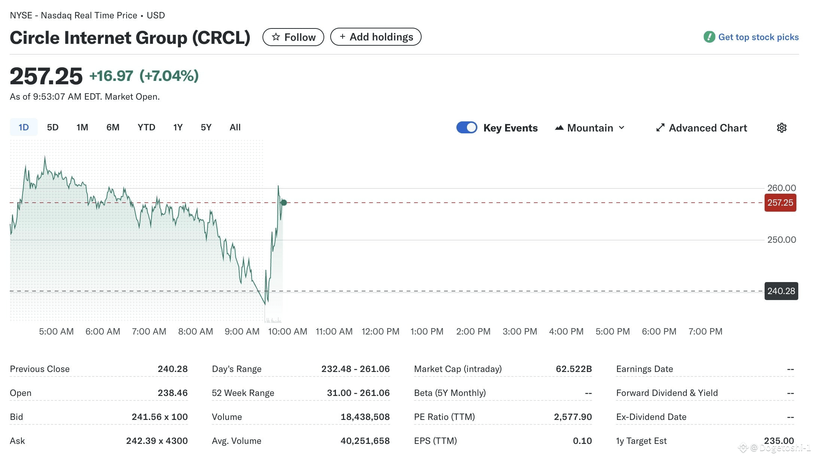Click the 260.00 price axis label
Screen dimensions: 814x457
[782, 188]
